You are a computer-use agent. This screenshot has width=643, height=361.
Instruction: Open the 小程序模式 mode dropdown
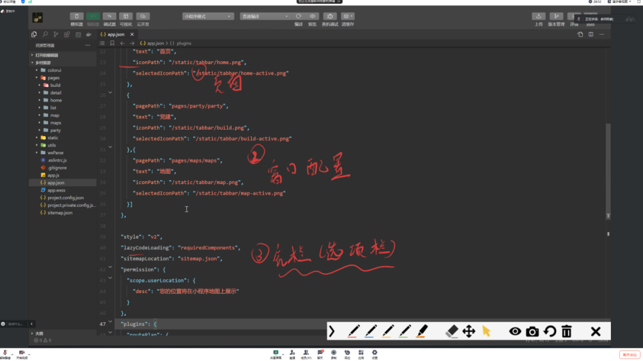click(208, 17)
